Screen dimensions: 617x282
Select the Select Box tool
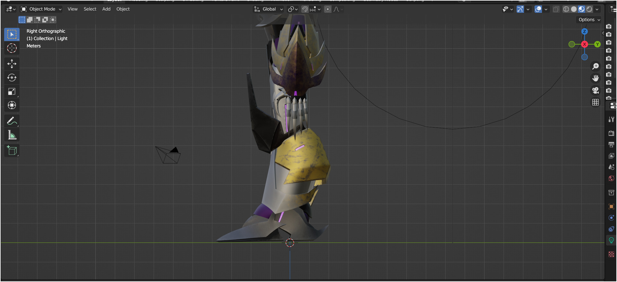tap(12, 34)
